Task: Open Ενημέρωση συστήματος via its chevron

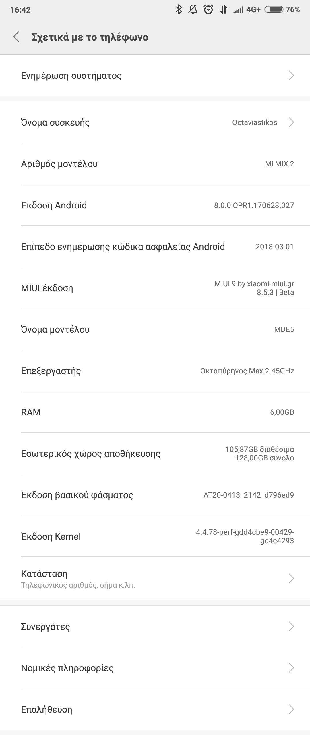Action: pos(291,75)
